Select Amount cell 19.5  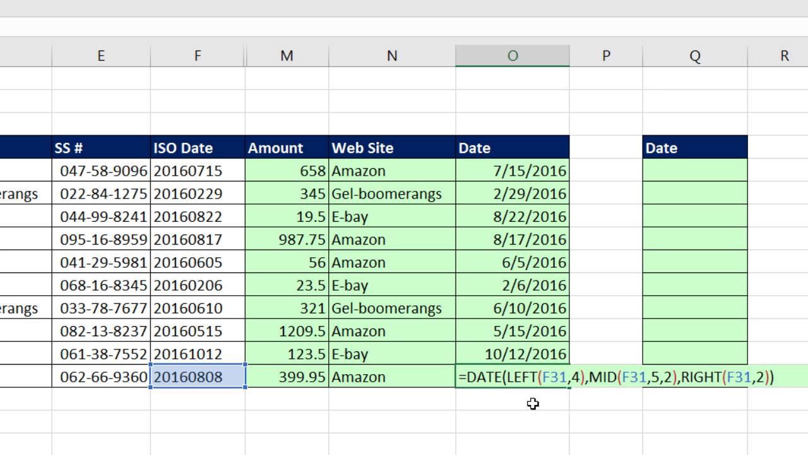(287, 216)
